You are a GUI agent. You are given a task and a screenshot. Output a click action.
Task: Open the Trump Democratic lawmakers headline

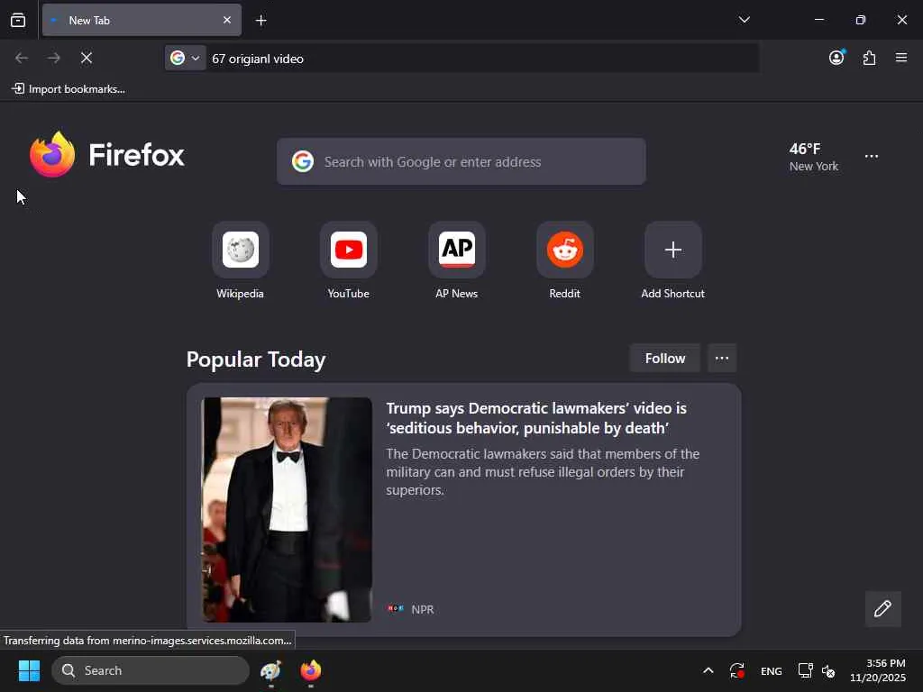click(x=536, y=418)
